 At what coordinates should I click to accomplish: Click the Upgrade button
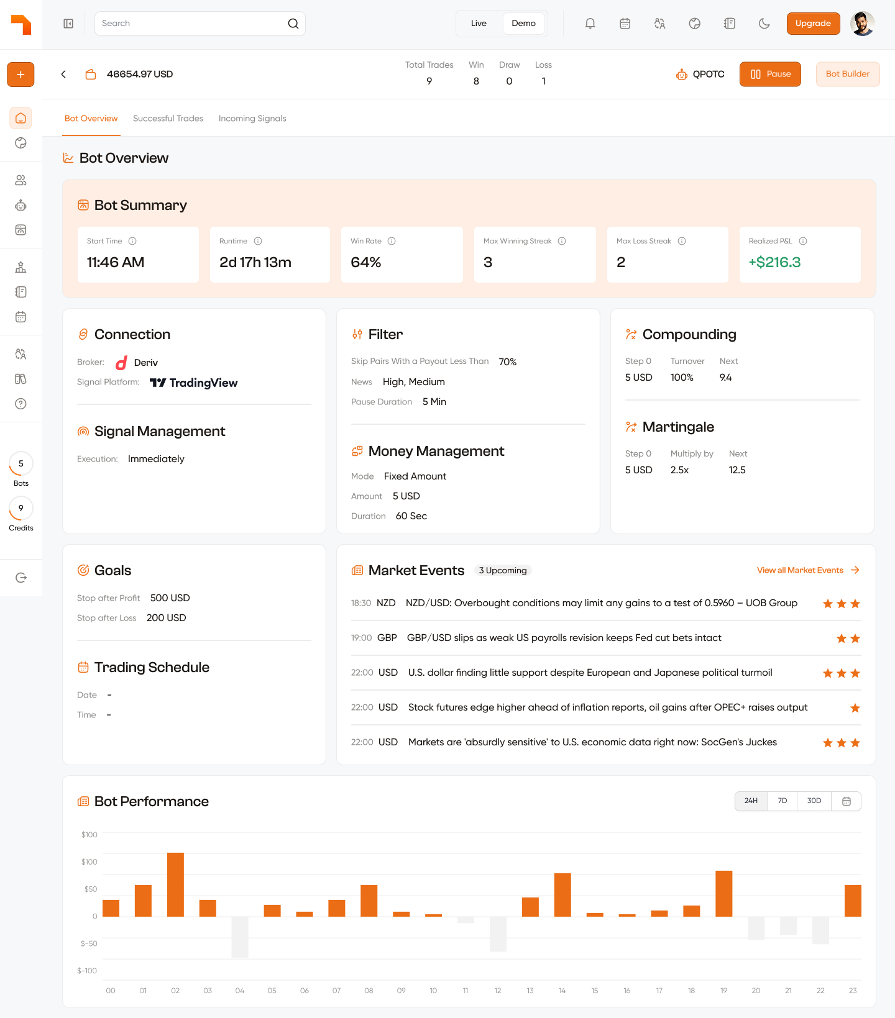(x=813, y=24)
